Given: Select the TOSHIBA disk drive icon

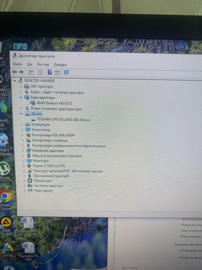Looking at the screenshot, I should [x=33, y=120].
